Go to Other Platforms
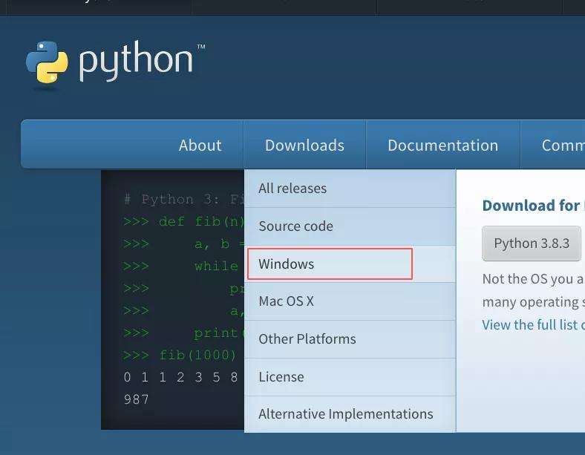 click(307, 339)
